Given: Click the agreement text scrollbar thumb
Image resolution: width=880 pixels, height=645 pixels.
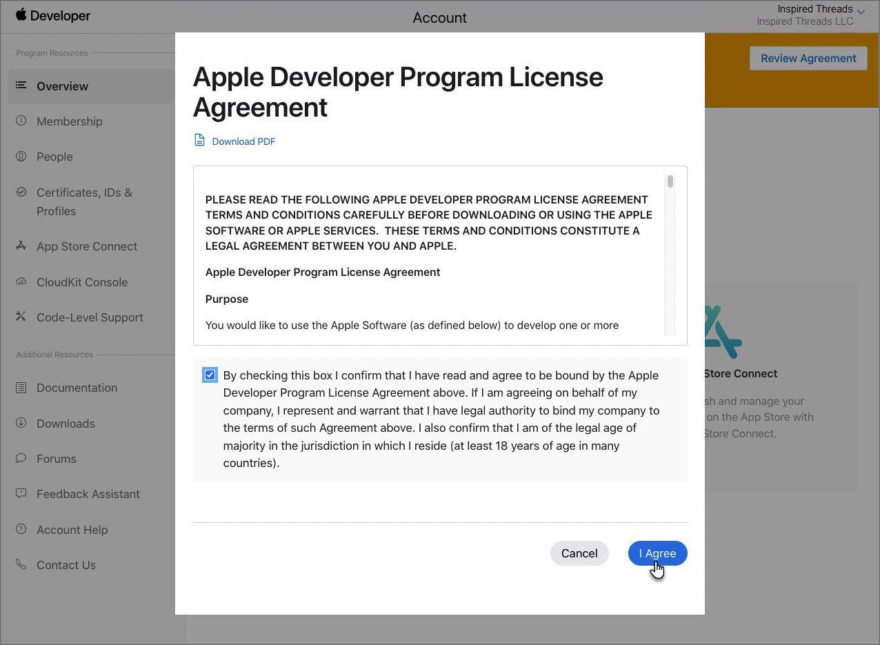Looking at the screenshot, I should pyautogui.click(x=670, y=181).
